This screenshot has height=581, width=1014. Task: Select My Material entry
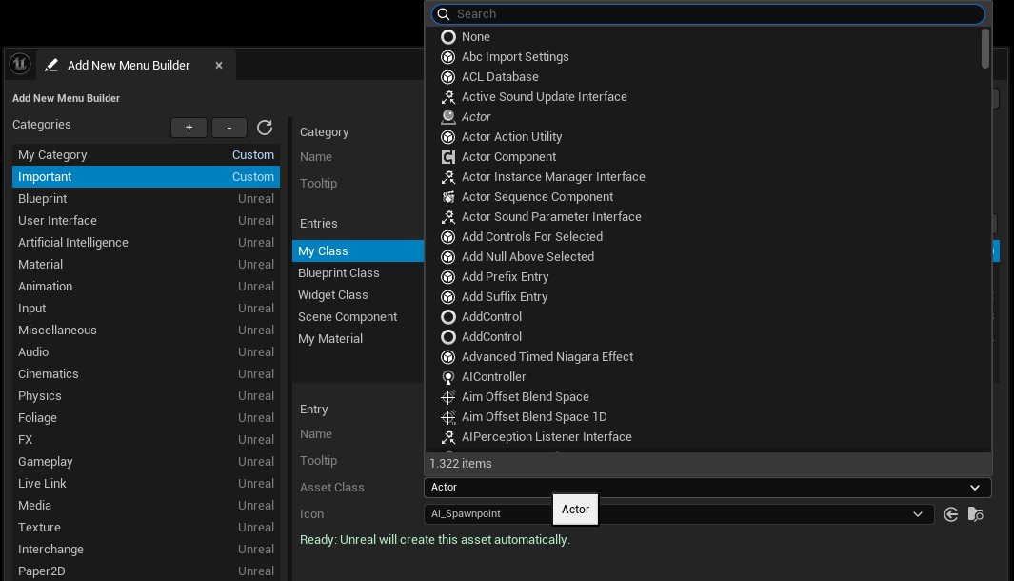pyautogui.click(x=358, y=340)
